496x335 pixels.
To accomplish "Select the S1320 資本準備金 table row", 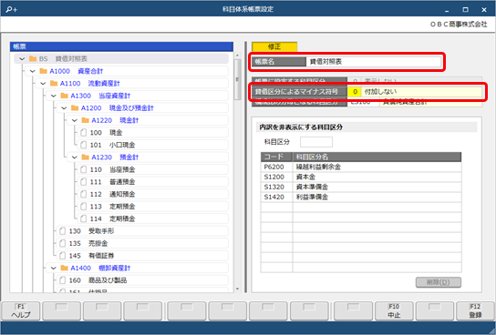I will click(361, 188).
